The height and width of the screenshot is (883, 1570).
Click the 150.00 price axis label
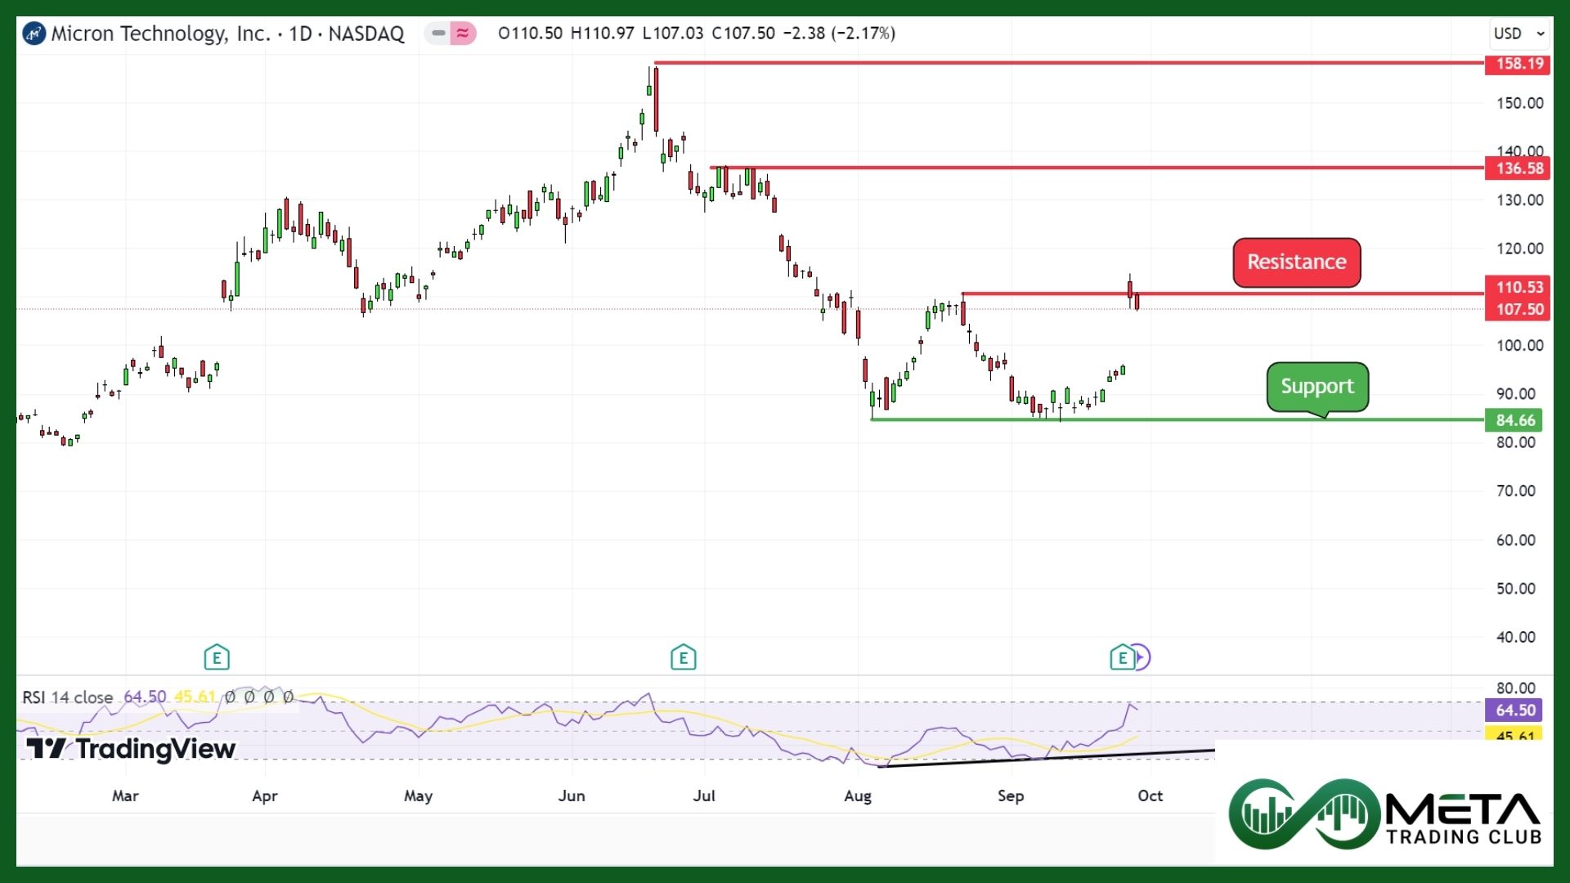(x=1519, y=103)
